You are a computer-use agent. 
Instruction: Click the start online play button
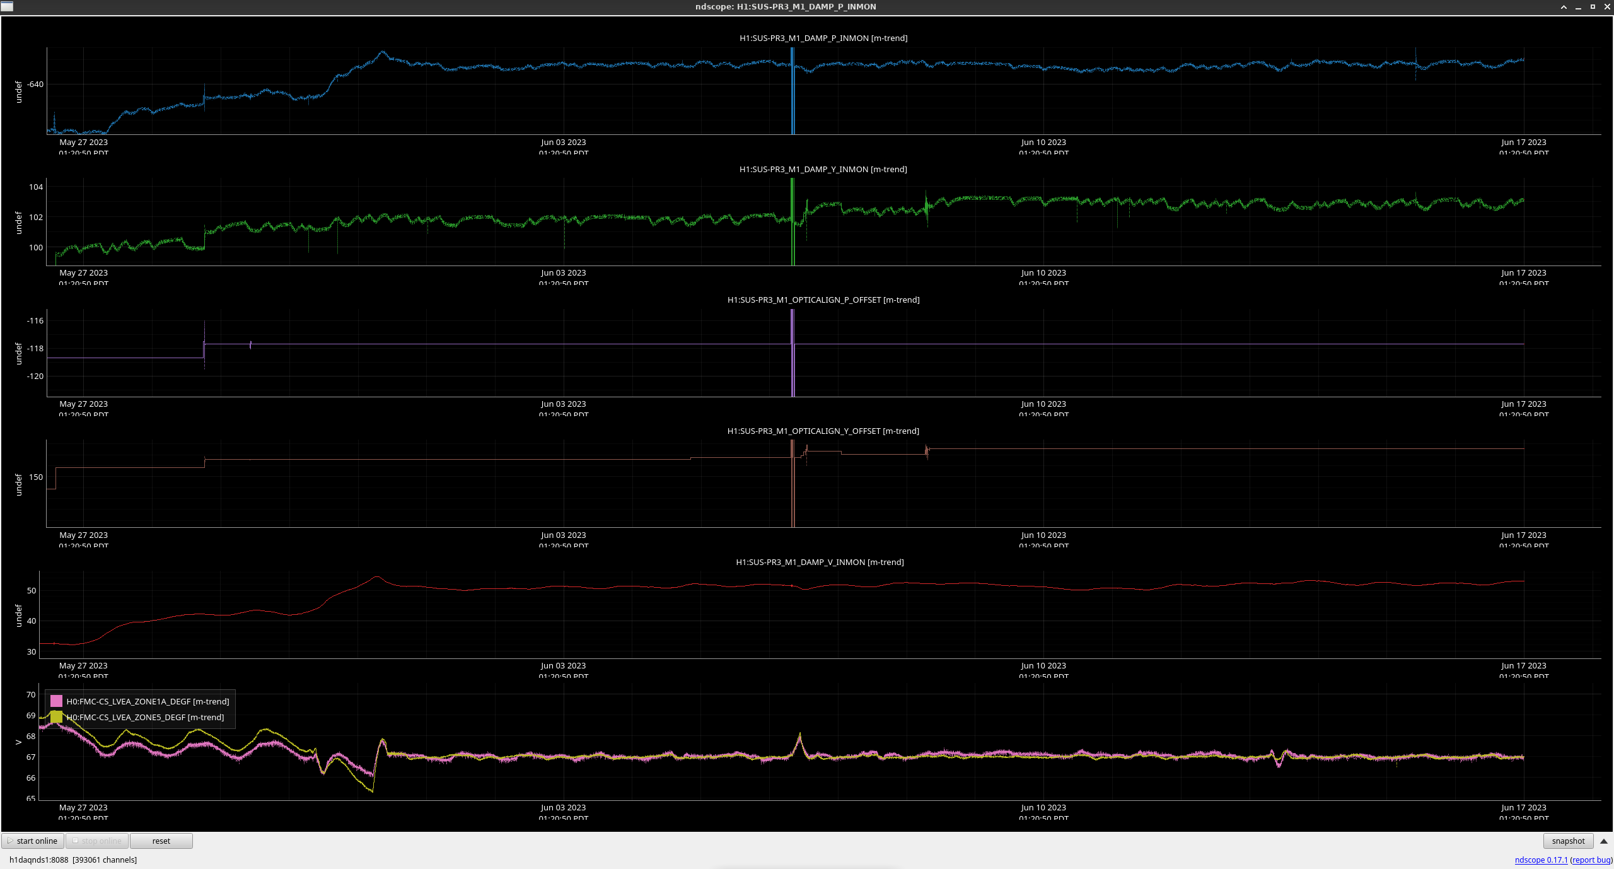[33, 841]
